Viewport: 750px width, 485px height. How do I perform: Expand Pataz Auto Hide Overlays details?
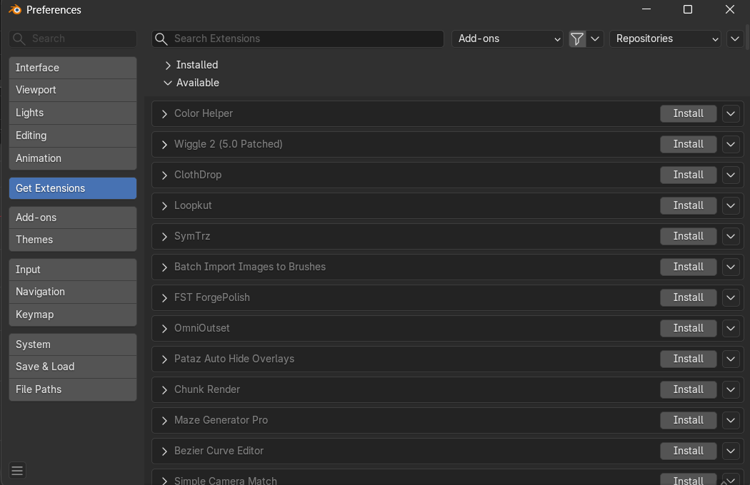(164, 359)
